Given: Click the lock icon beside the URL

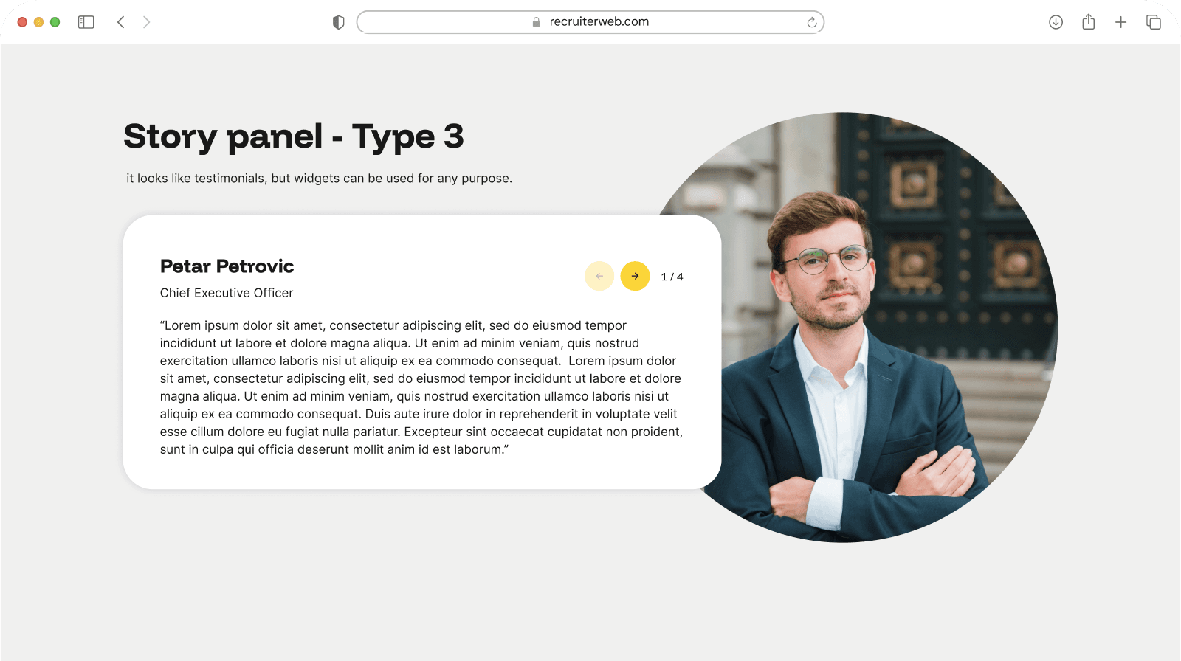Looking at the screenshot, I should 537,22.
